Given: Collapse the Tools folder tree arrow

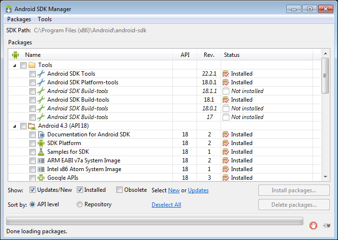Looking at the screenshot, I should click(14, 66).
